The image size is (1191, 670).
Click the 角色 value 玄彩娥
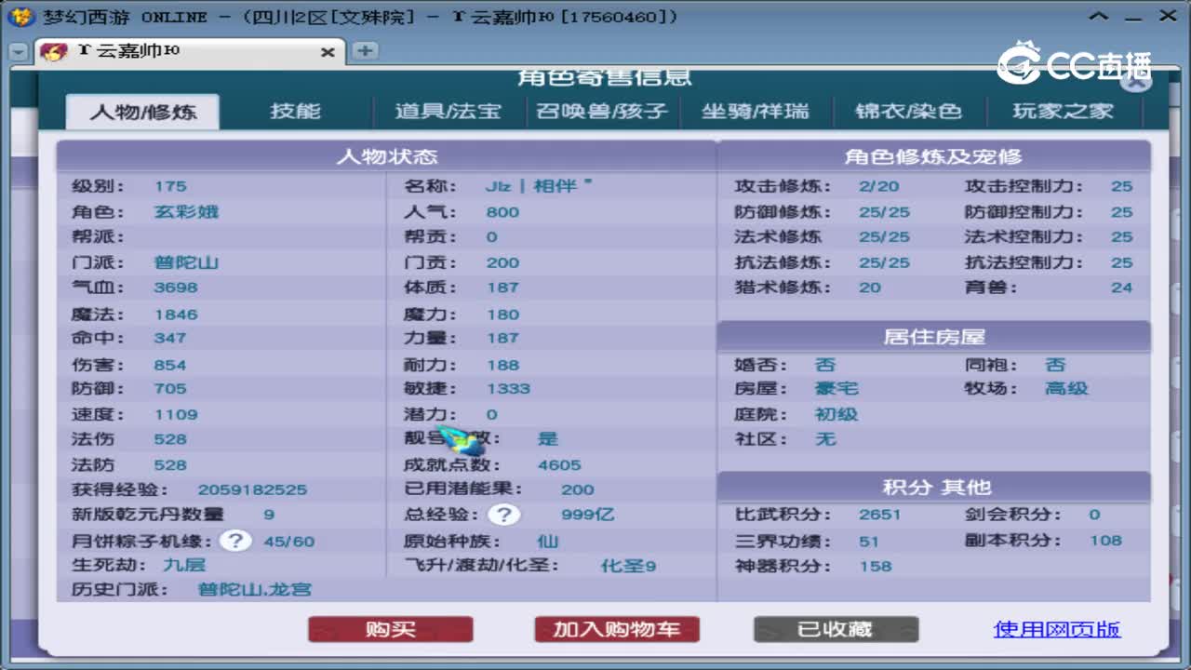pos(186,211)
